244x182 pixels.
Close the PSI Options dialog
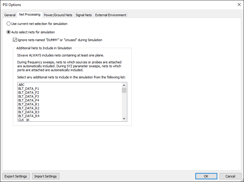pos(239,5)
